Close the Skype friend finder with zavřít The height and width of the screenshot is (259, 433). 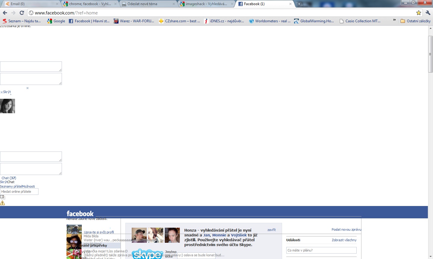272,230
